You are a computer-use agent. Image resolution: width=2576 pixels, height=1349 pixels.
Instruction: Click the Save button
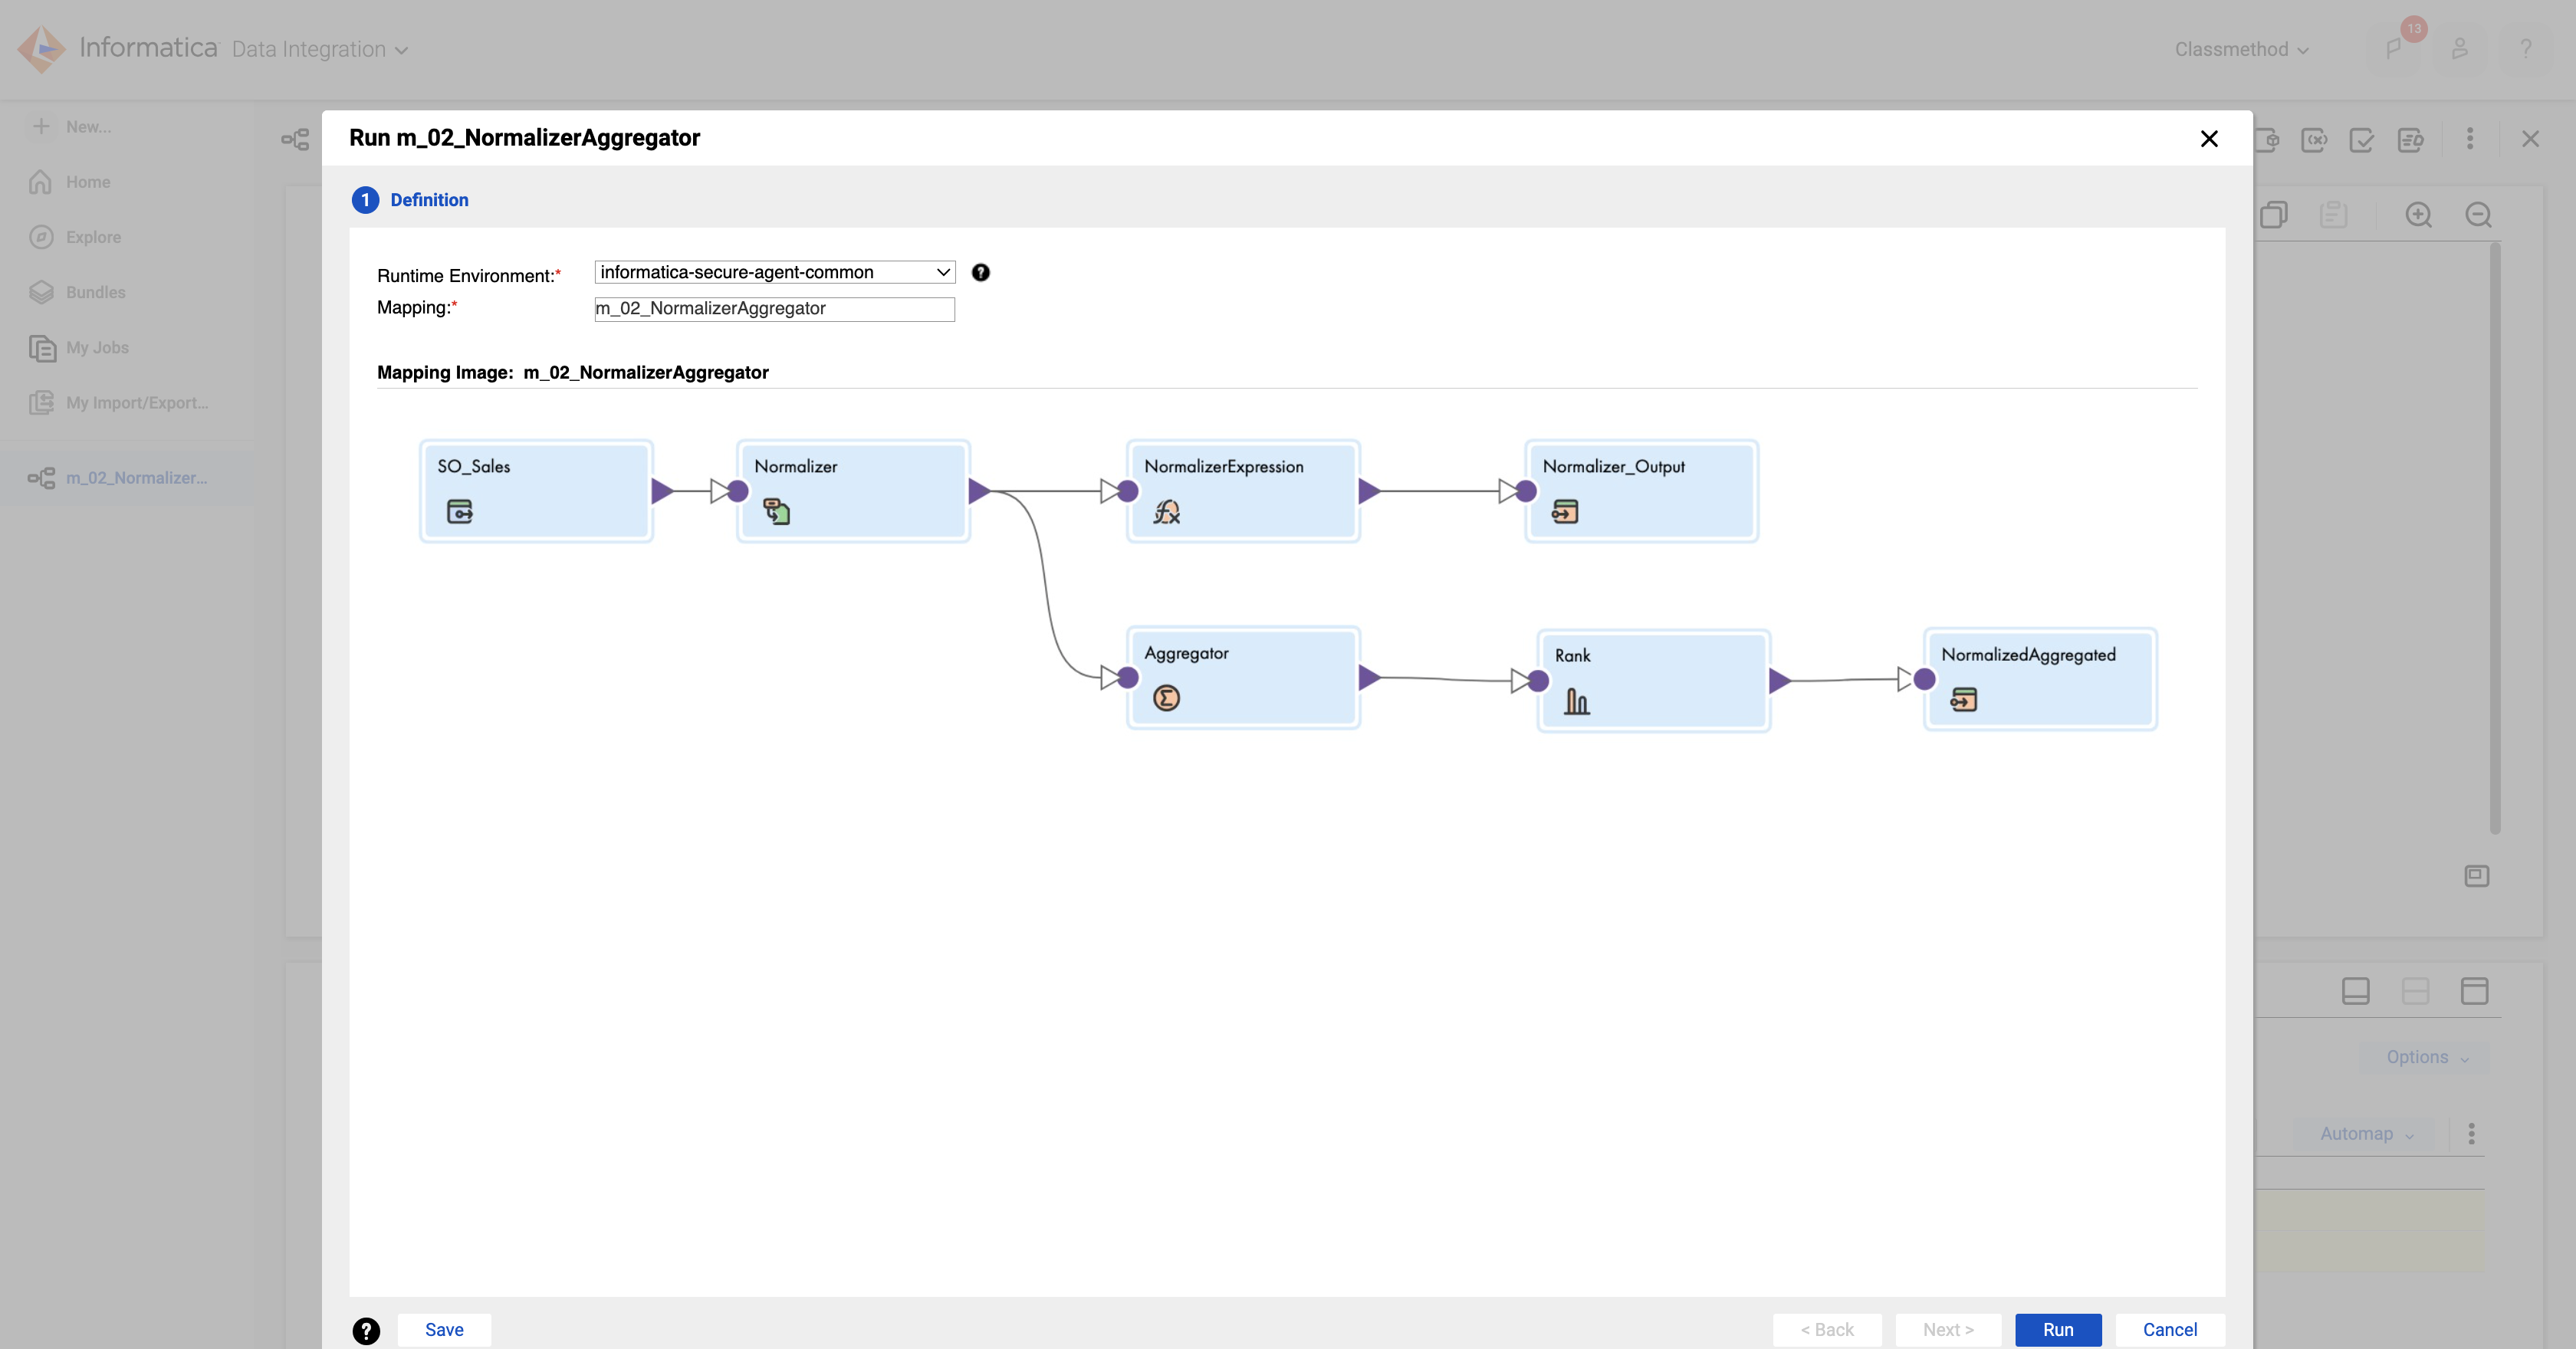(442, 1328)
